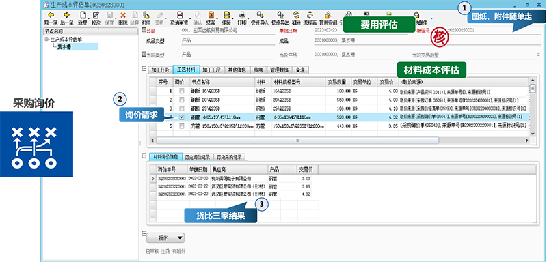This screenshot has width=547, height=262.
Task: Click the materials grid vertical scroll-down arrow
Action: 533,134
